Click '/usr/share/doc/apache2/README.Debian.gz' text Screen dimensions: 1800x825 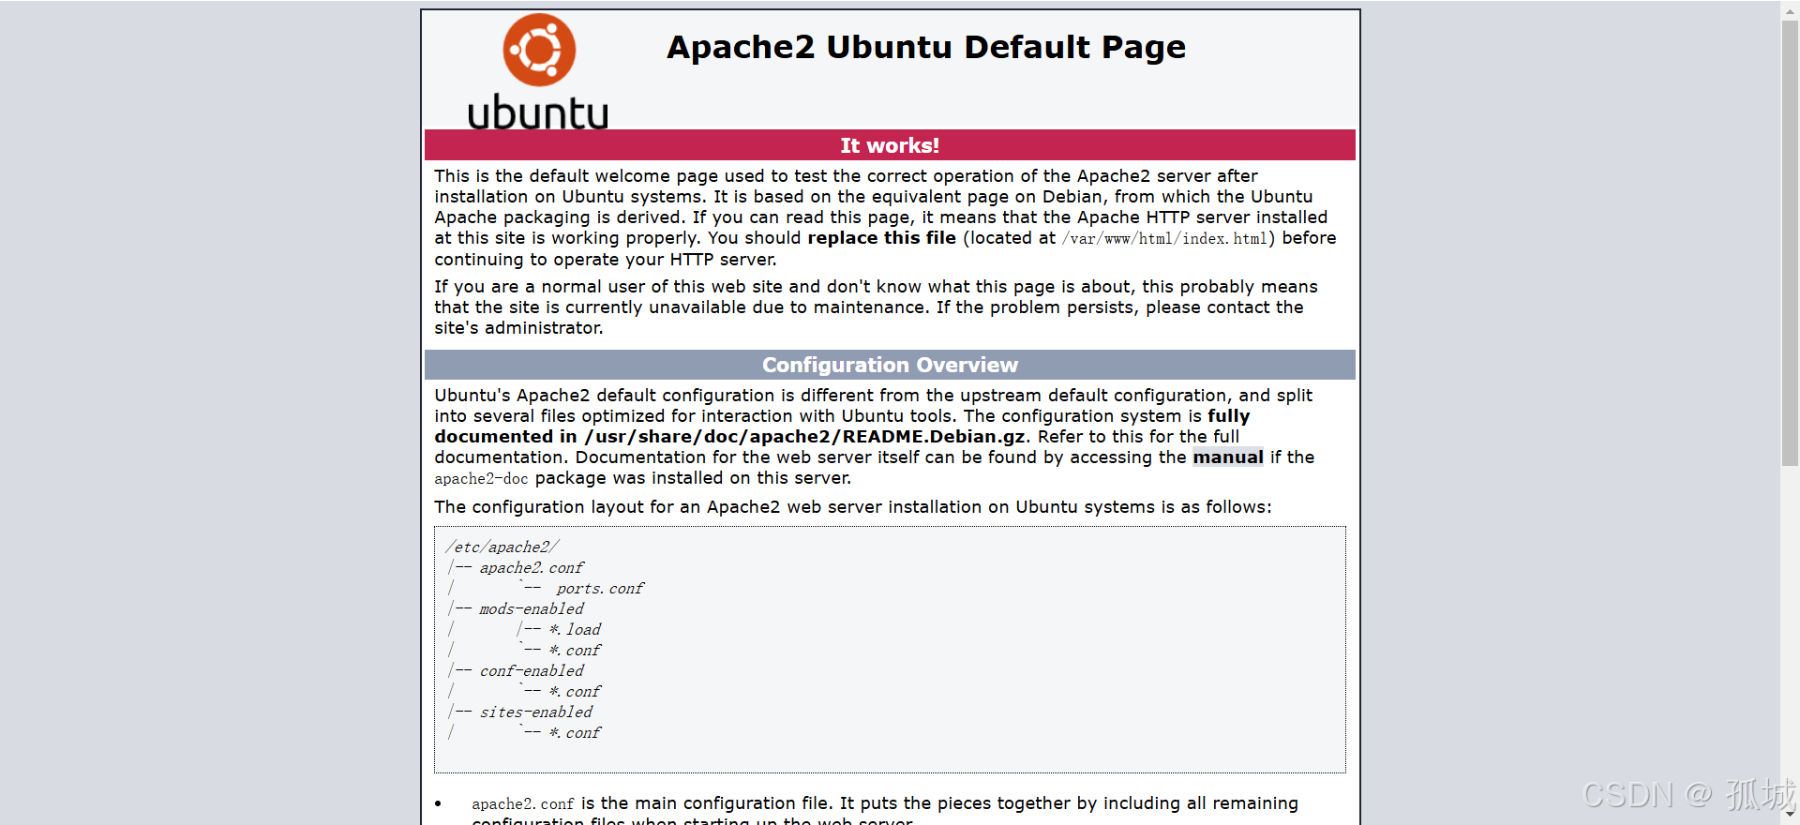click(x=804, y=437)
